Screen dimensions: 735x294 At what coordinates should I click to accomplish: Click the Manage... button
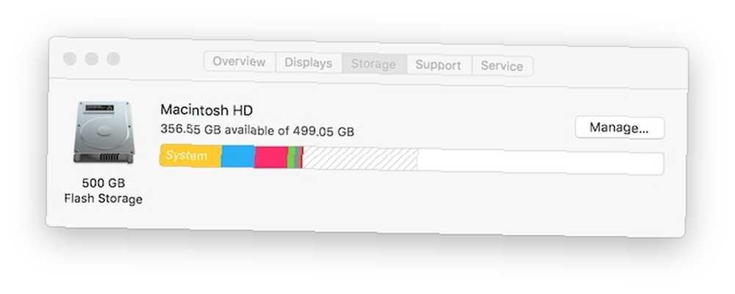pyautogui.click(x=619, y=128)
